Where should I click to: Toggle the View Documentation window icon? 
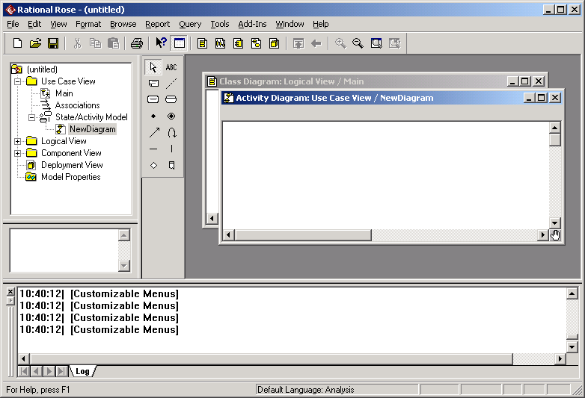click(x=180, y=43)
